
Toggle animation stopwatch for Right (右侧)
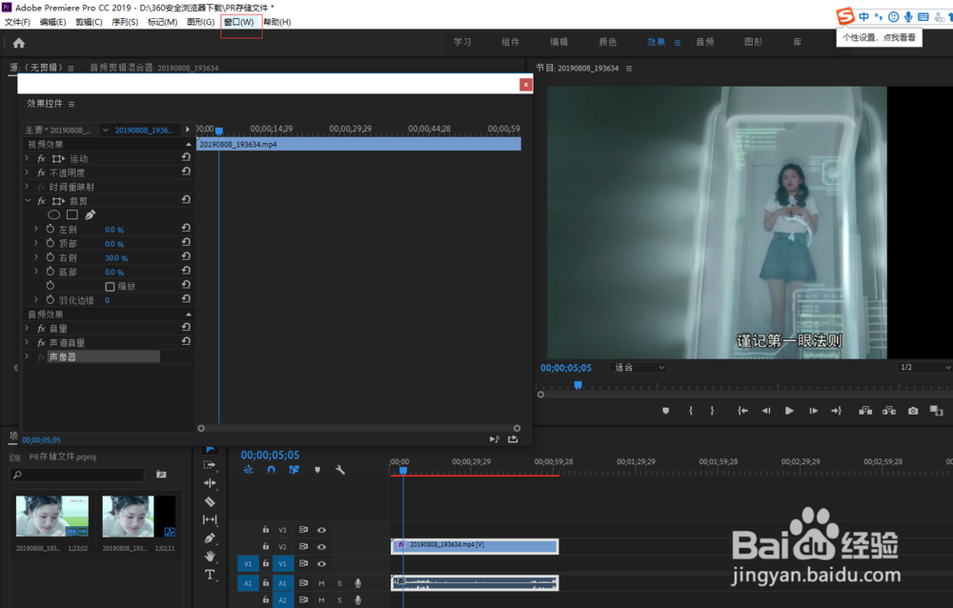pos(51,257)
